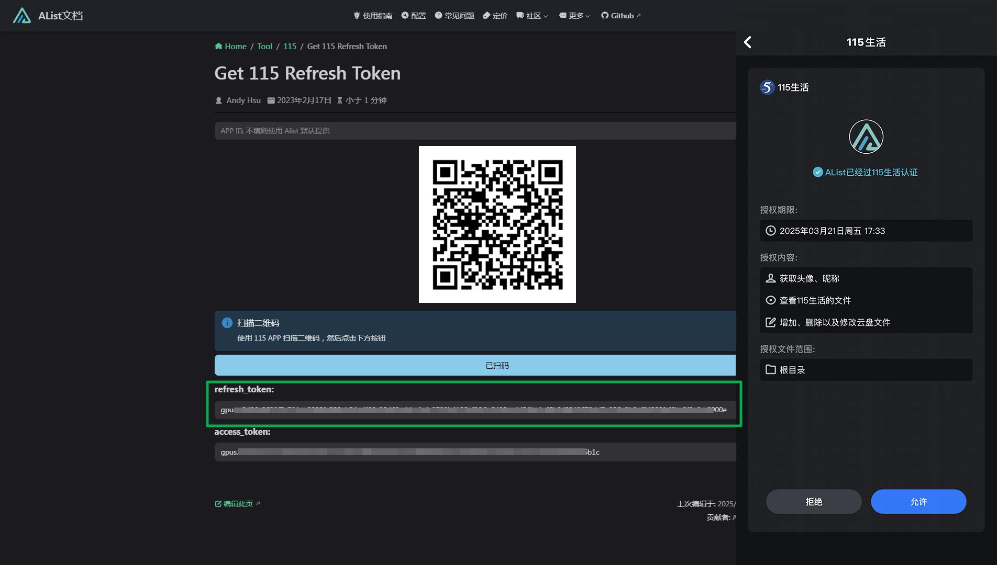Viewport: 997px width, 565px height.
Task: Click the AList logo in header
Action: [22, 16]
